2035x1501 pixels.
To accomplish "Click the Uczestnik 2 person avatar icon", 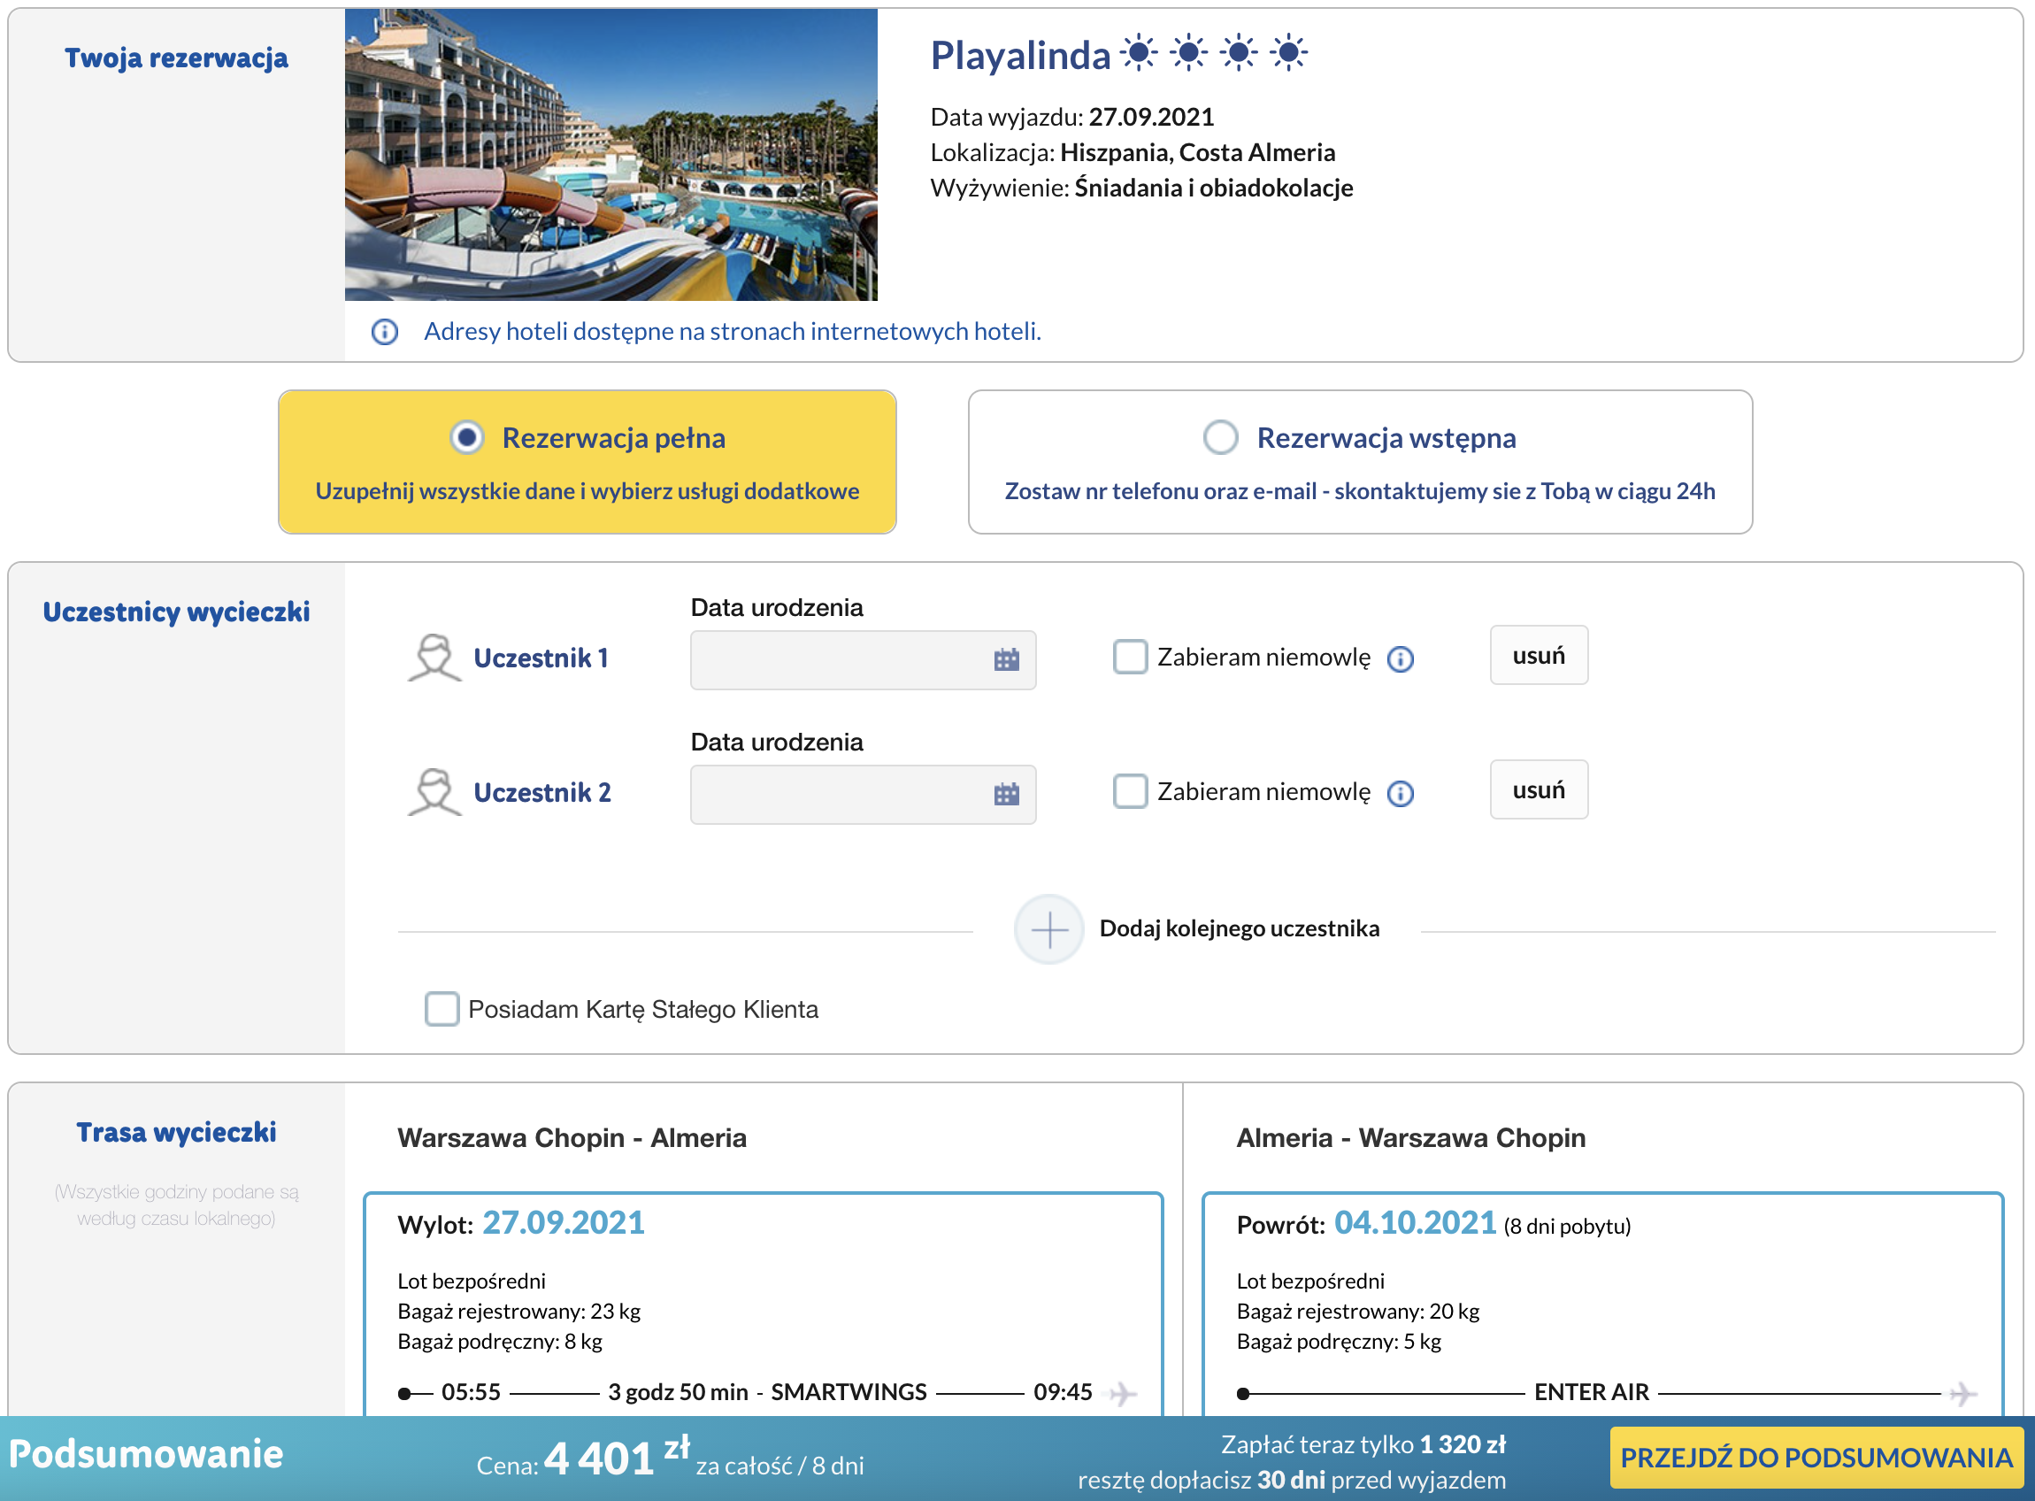I will pos(435,791).
